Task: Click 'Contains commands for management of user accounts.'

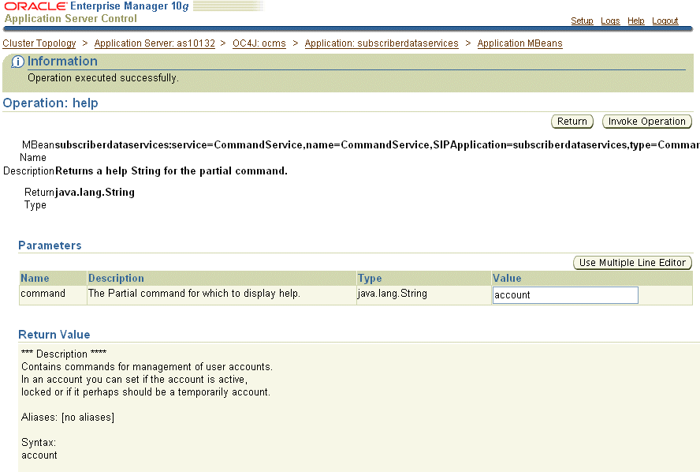Action: [147, 366]
